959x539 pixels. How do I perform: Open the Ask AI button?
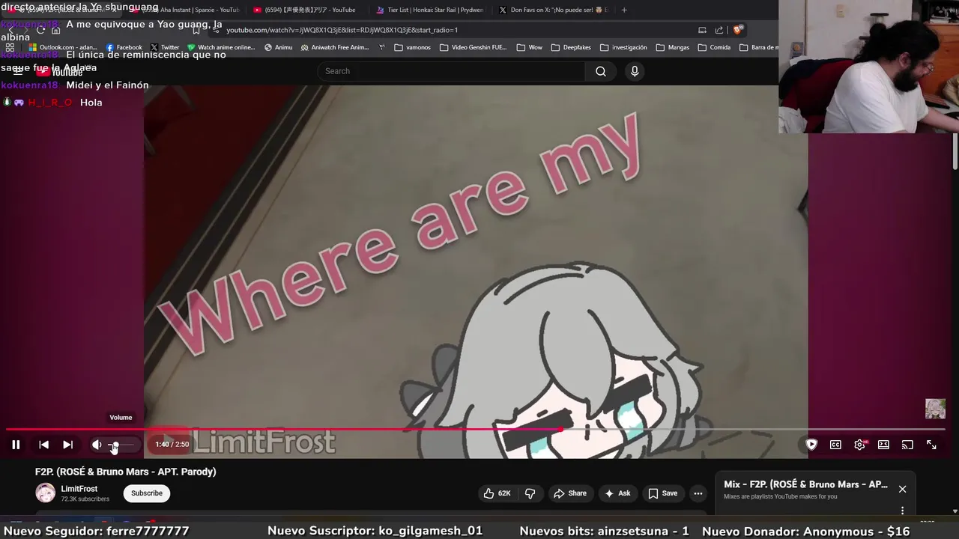point(617,493)
